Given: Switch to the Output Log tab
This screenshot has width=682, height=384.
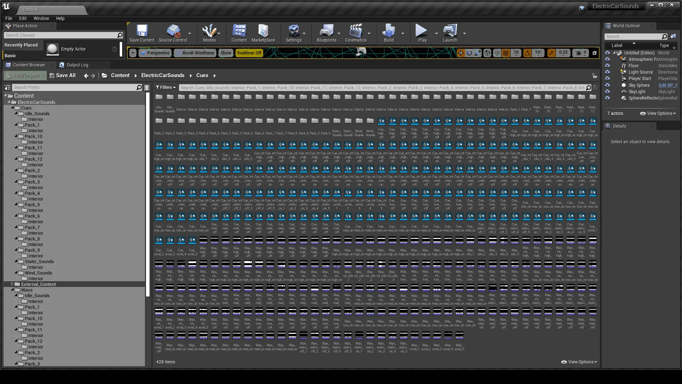Looking at the screenshot, I should tap(77, 65).
